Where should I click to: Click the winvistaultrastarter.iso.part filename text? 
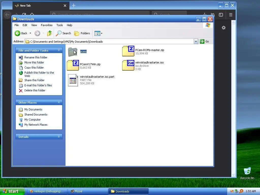pos(97,77)
